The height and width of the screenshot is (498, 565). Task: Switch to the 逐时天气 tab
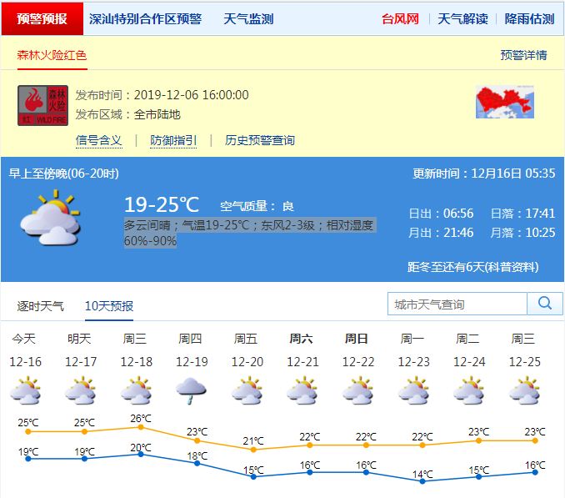point(41,306)
